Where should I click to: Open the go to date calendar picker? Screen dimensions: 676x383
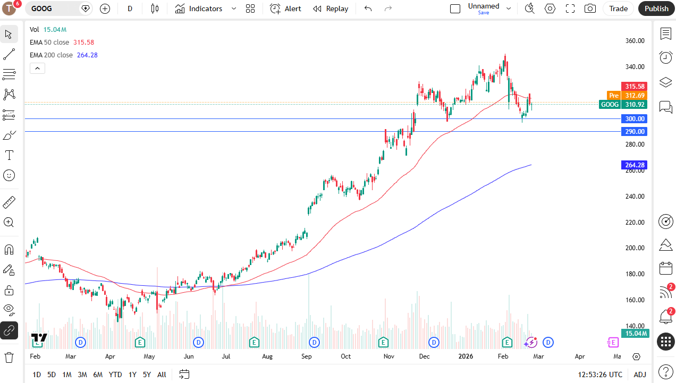(x=184, y=375)
